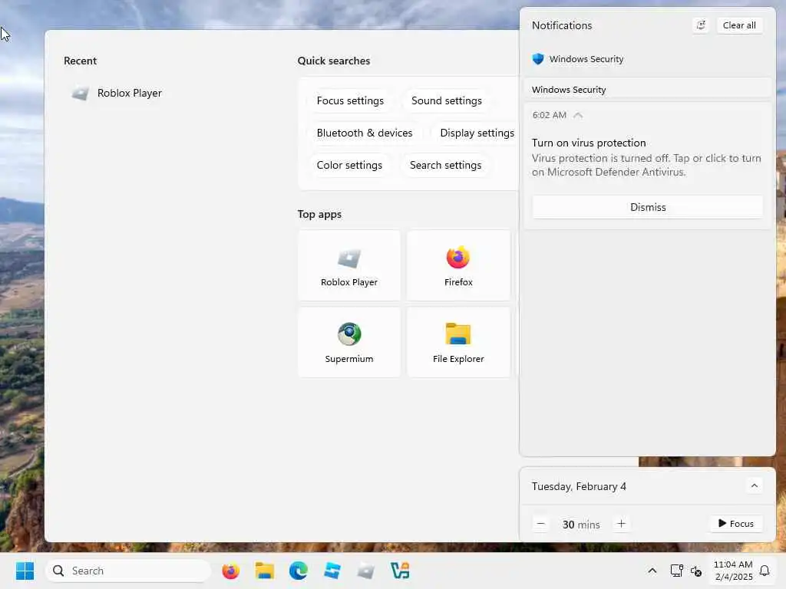The width and height of the screenshot is (786, 589).
Task: Click the network tray icon
Action: (677, 571)
